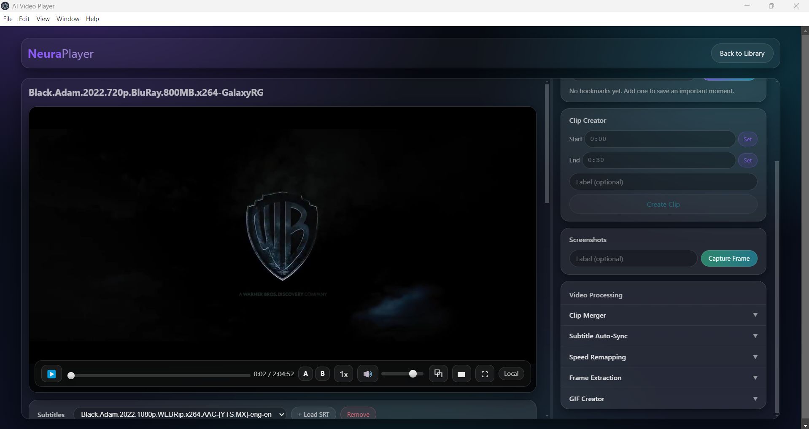Viewport: 809px width, 429px height.
Task: Click the Local source button
Action: click(511, 374)
